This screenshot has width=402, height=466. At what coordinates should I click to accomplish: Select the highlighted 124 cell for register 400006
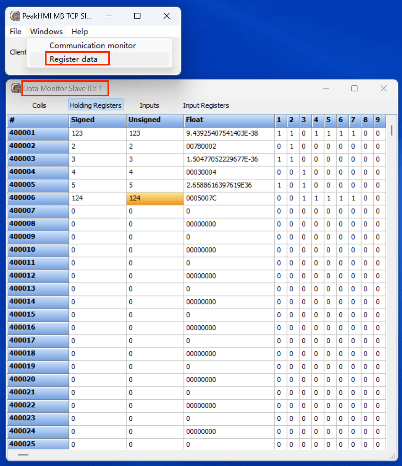[155, 198]
